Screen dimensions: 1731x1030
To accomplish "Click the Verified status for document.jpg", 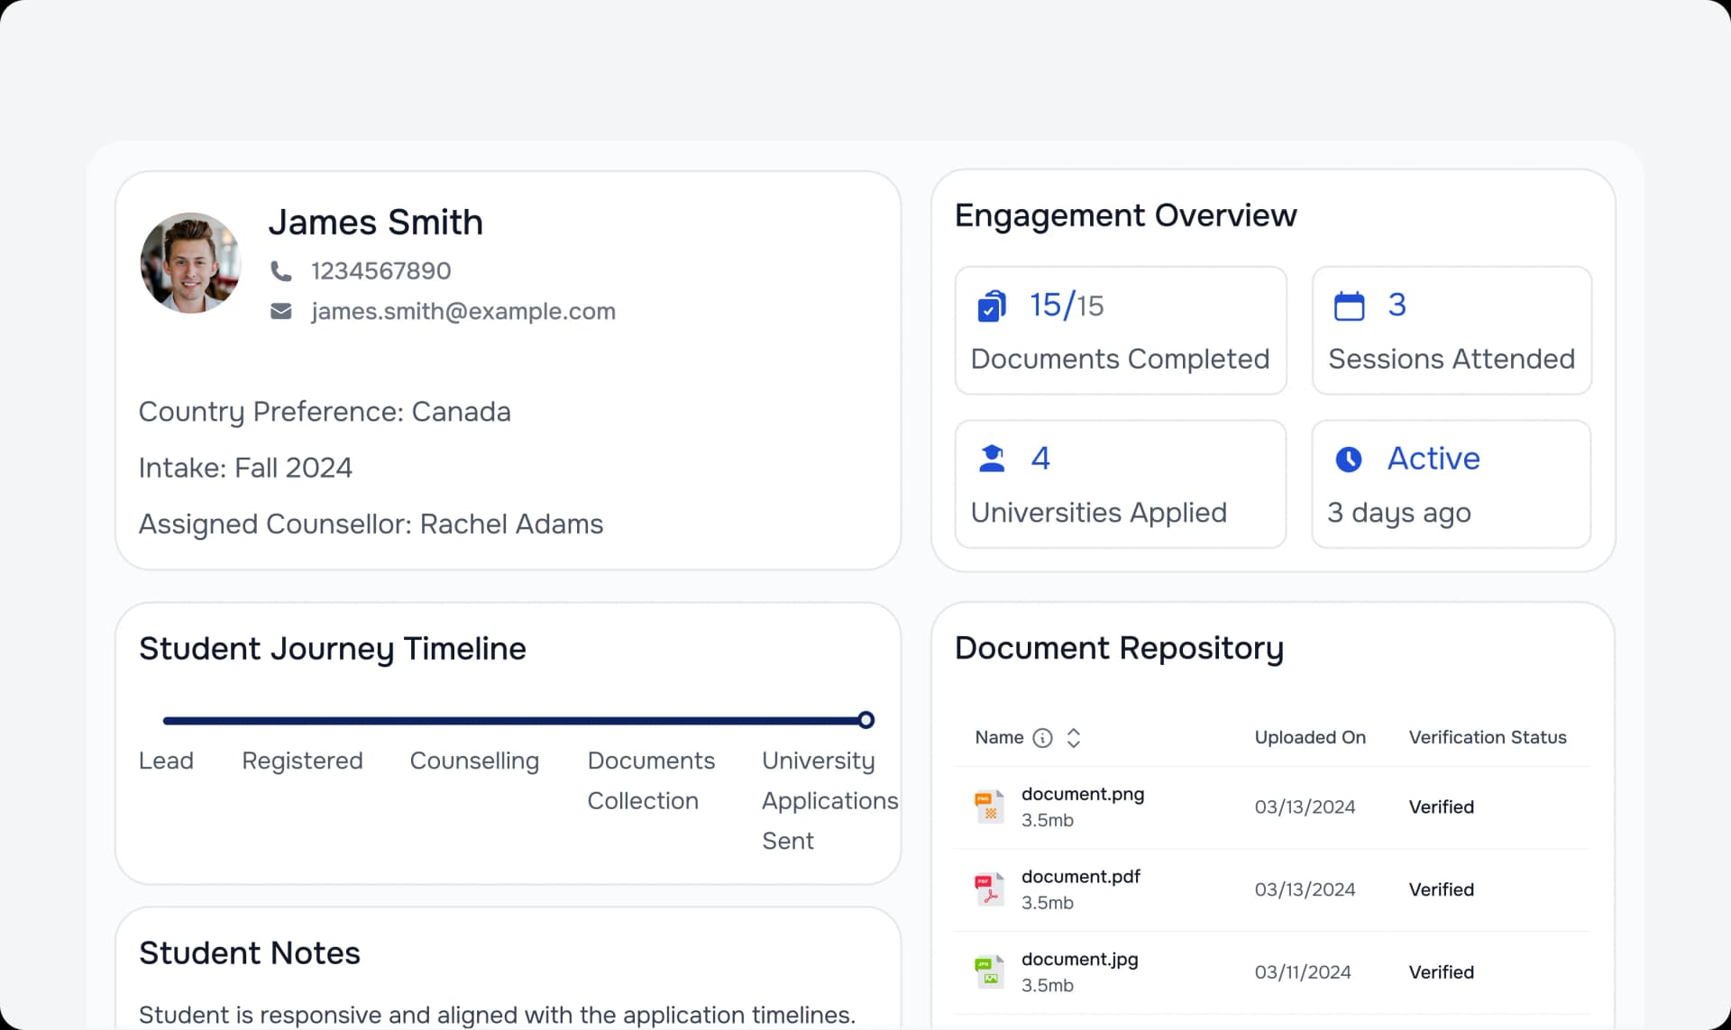I will tap(1441, 971).
